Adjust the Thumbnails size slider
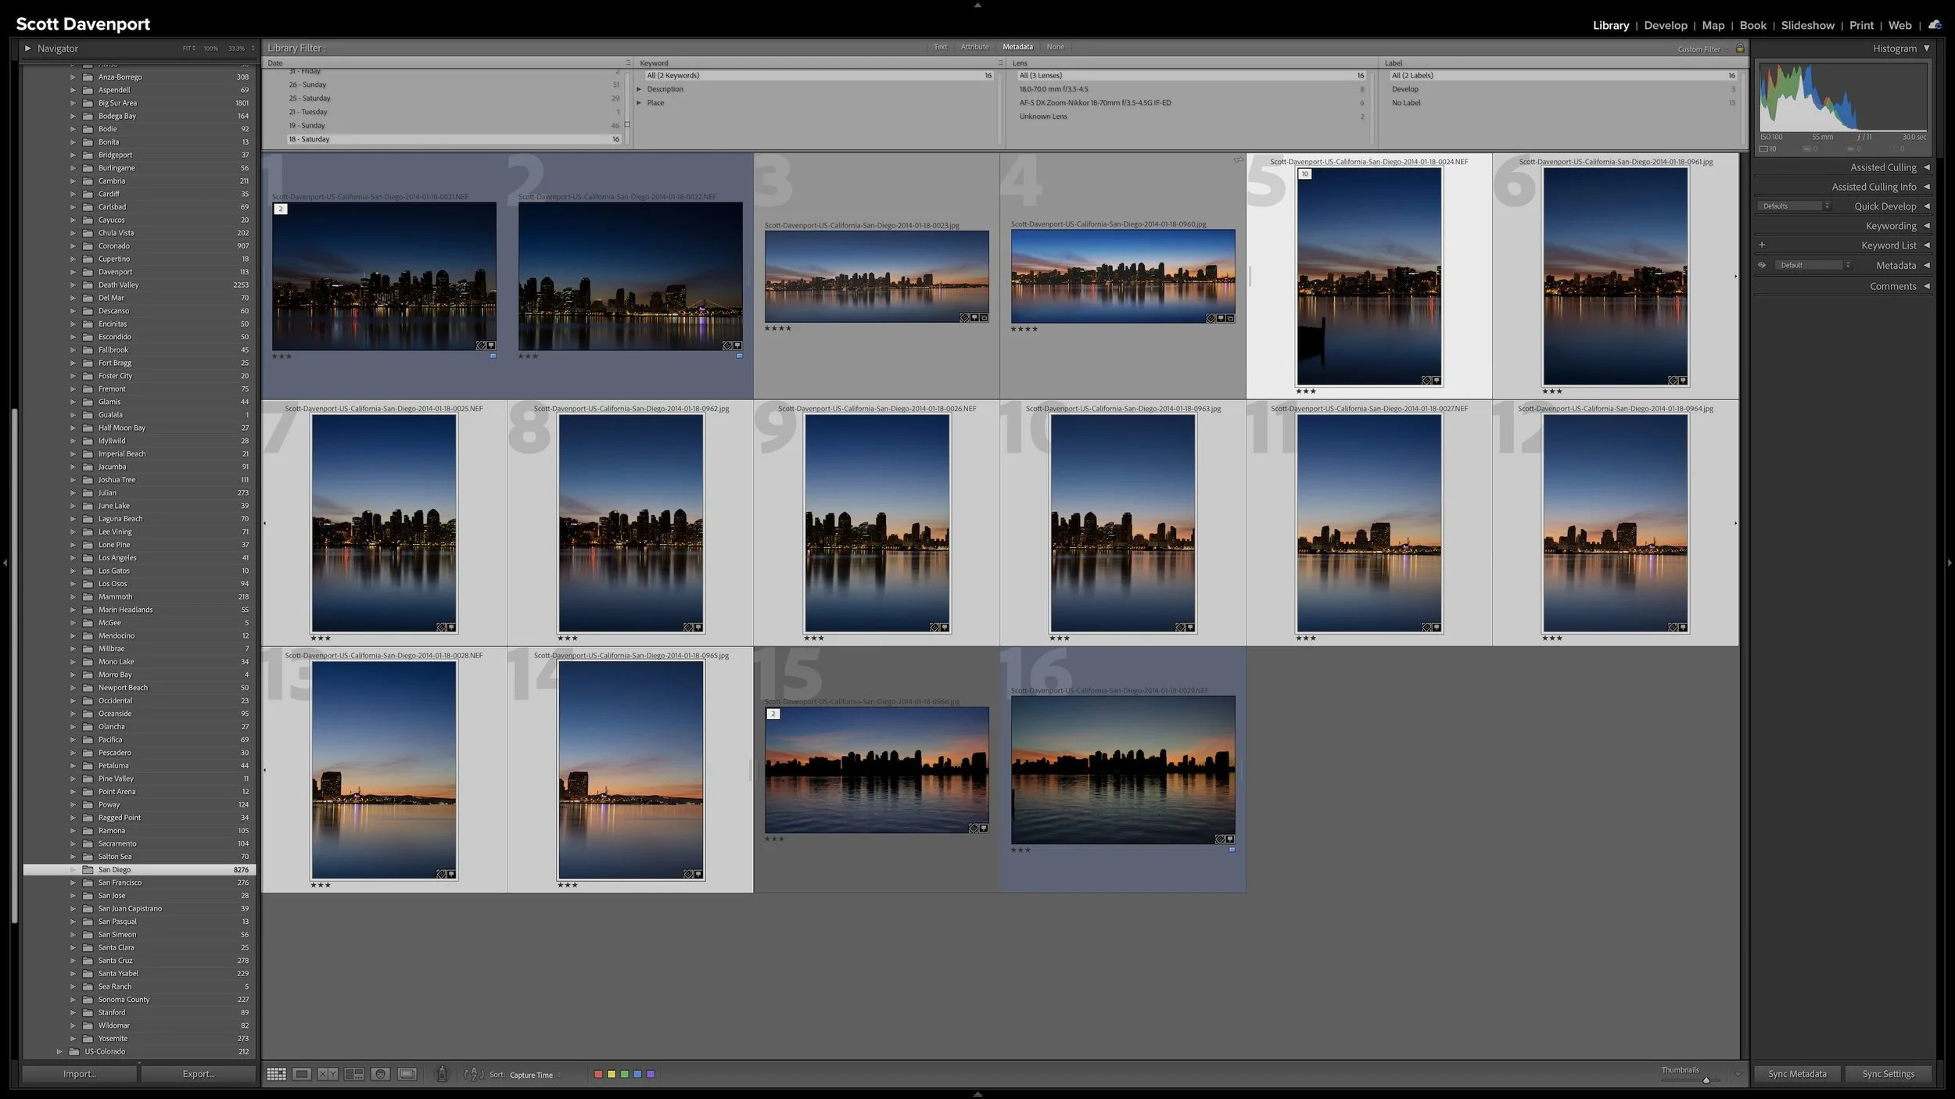 (1706, 1080)
